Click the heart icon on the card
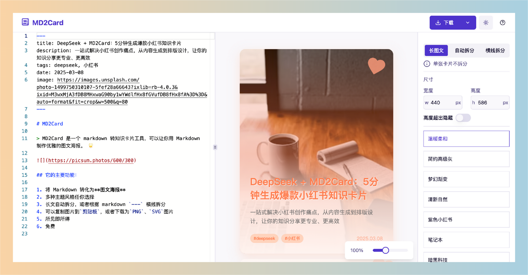The image size is (528, 275). point(377,66)
